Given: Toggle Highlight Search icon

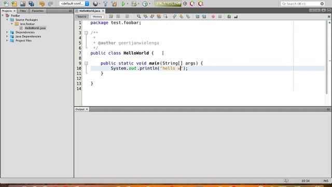Looking at the screenshot, I should point(159,17).
